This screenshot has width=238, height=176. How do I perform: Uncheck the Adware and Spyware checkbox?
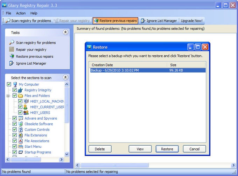coord(15,118)
